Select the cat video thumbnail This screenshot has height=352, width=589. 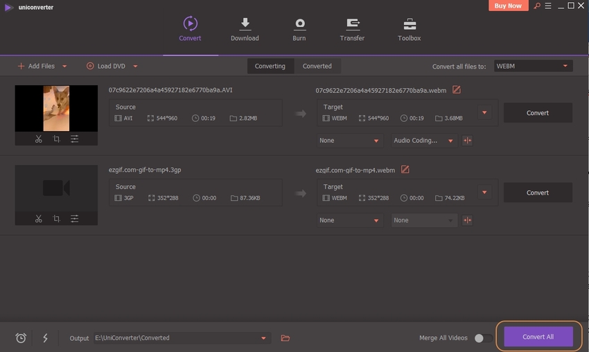56,108
